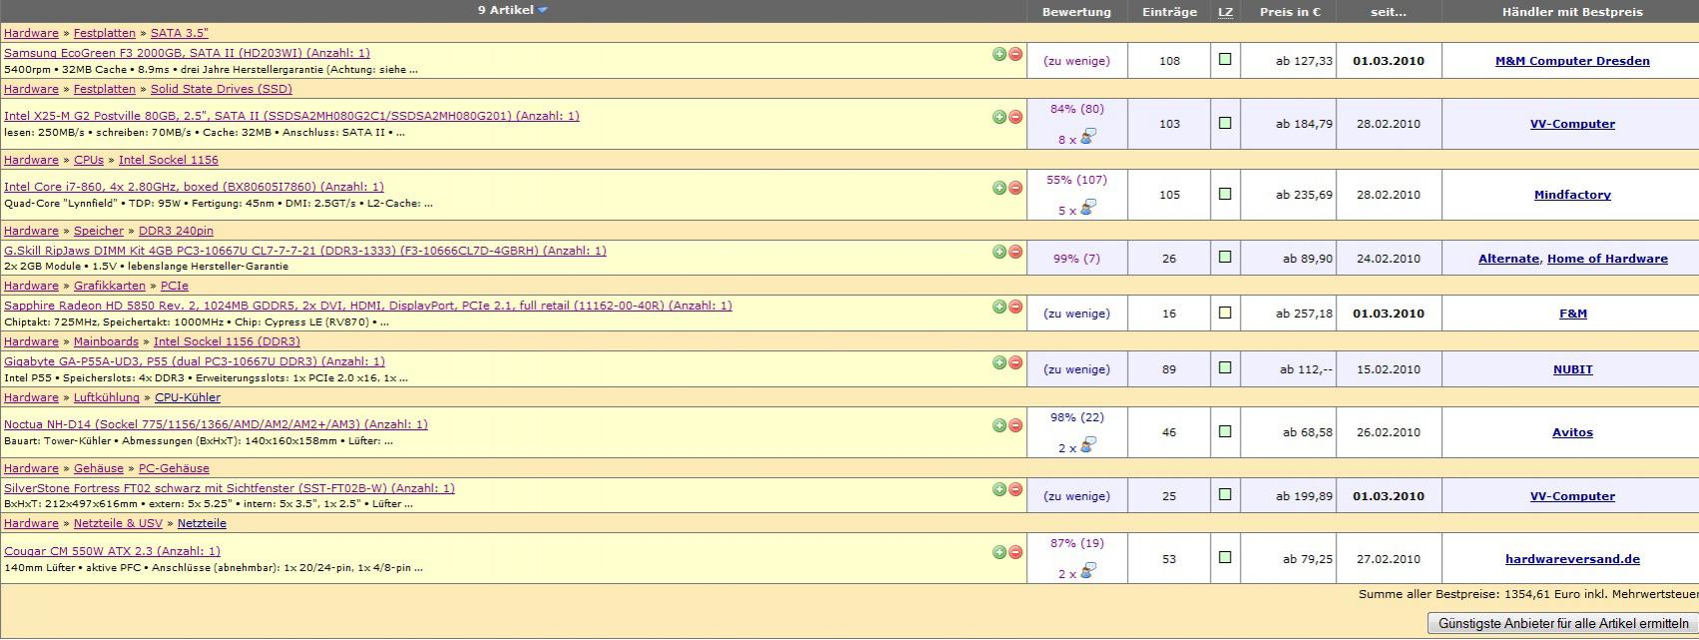Open Samsung EcoGreen F3 2000GB product link

click(187, 53)
